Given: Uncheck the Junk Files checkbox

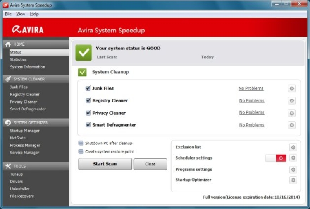Looking at the screenshot, I should click(x=88, y=88).
